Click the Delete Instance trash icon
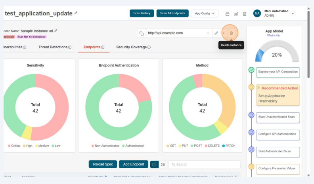The image size is (314, 184). point(232,33)
